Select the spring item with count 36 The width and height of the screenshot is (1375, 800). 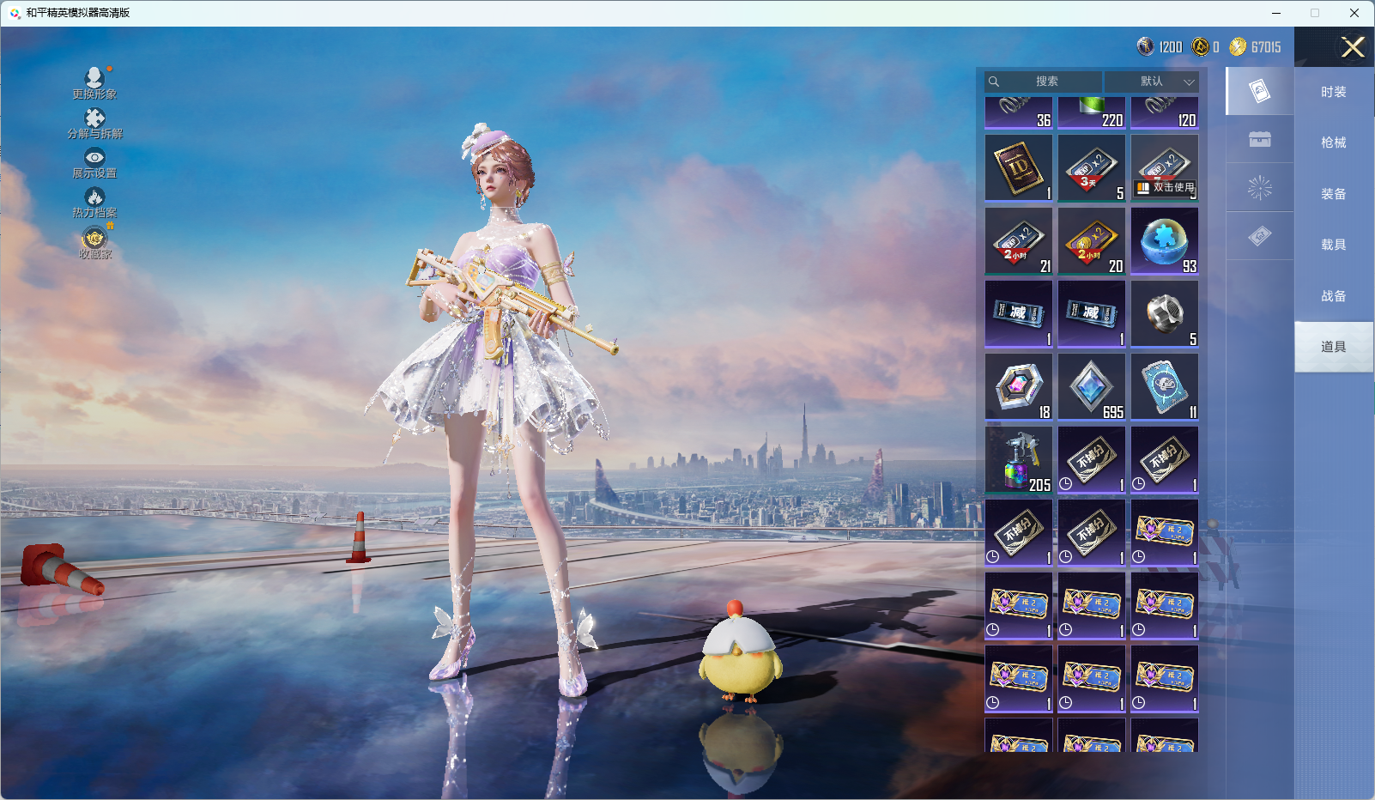1019,113
